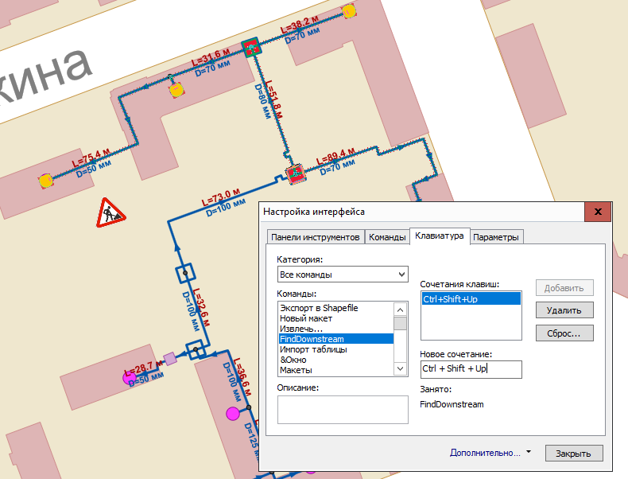Select yellow node at the L=75.4 m pipe end
The height and width of the screenshot is (479, 628).
[46, 181]
